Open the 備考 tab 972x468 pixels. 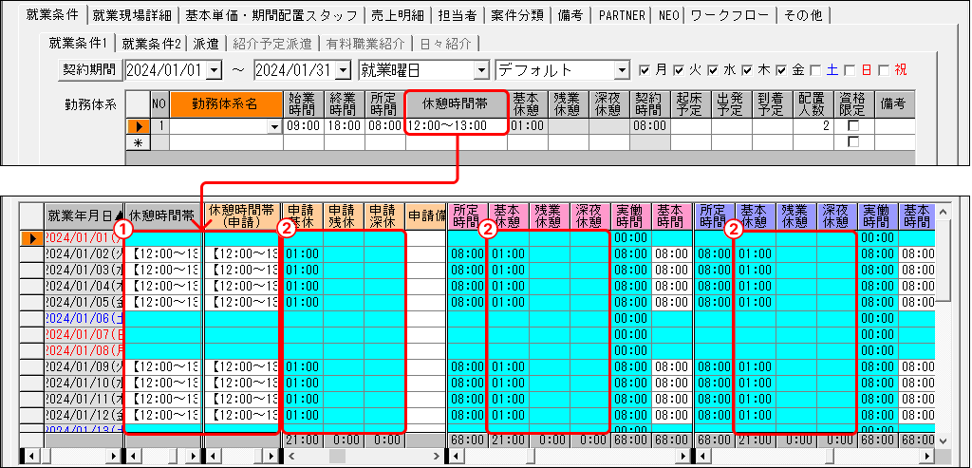click(570, 15)
